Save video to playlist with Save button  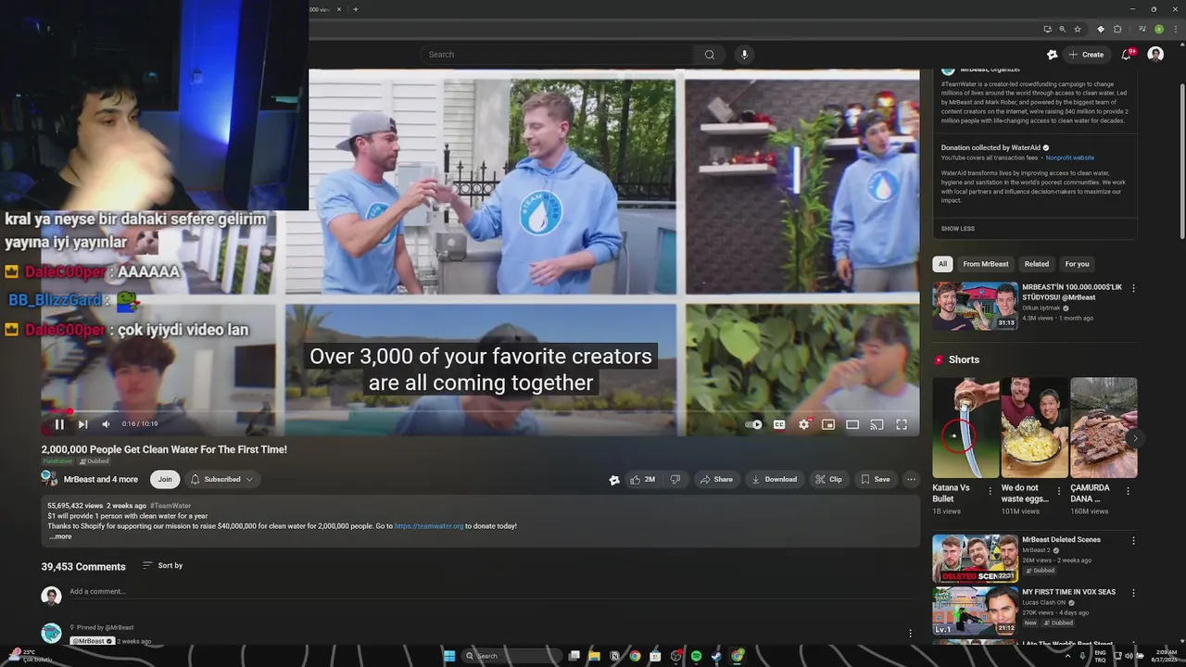[876, 479]
